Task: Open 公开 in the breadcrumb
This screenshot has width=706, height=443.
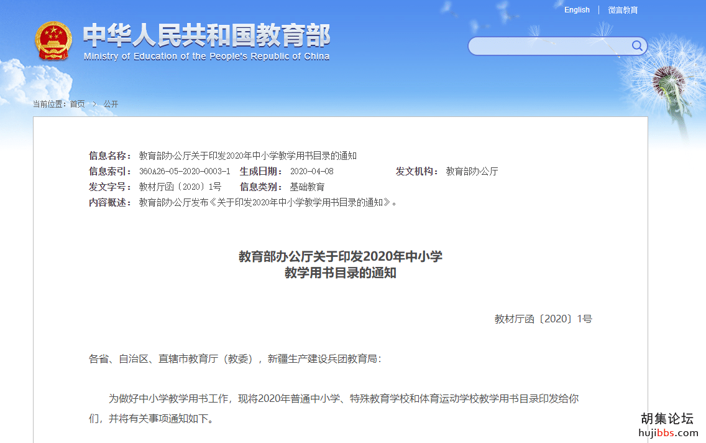Action: (x=111, y=104)
